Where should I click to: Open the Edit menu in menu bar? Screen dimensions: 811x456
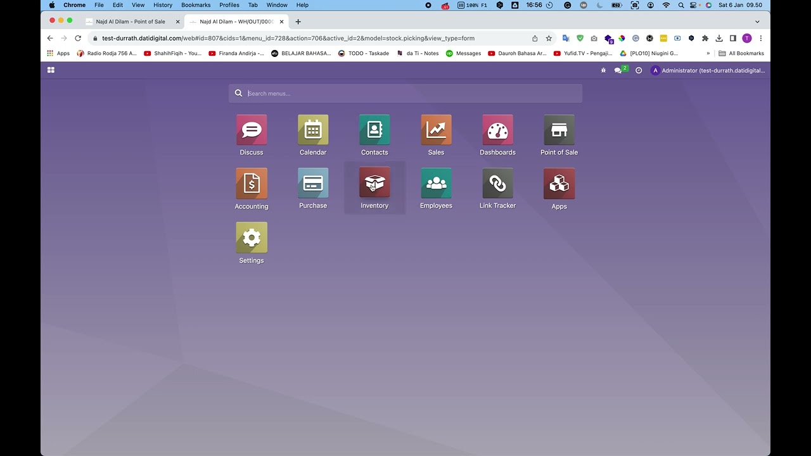[x=118, y=5]
